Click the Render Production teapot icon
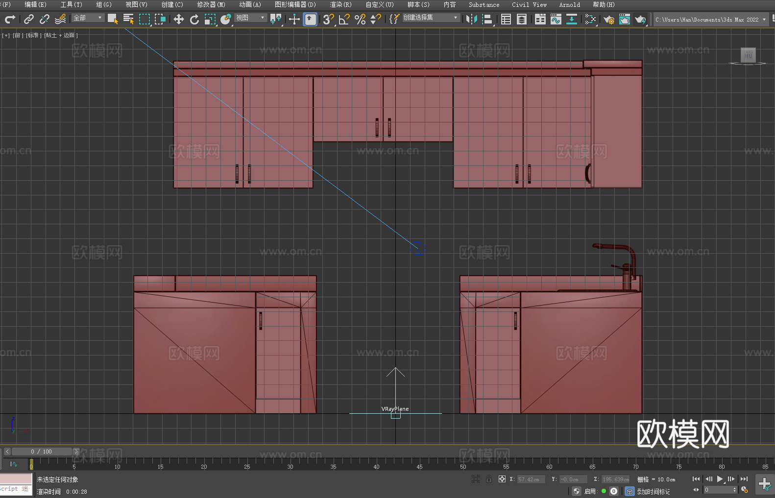Image resolution: width=775 pixels, height=498 pixels. pyautogui.click(x=640, y=19)
